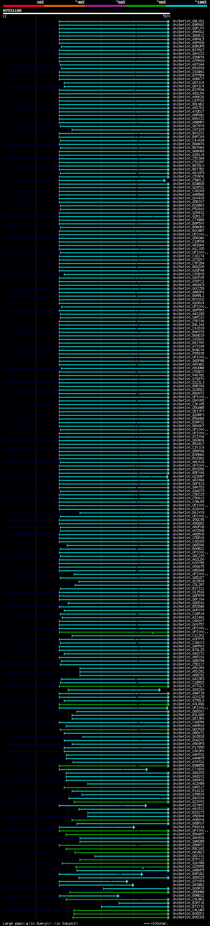Select label UniRef100_B7FMD4
Viewport: 210px width, 926px height.
tap(188, 76)
